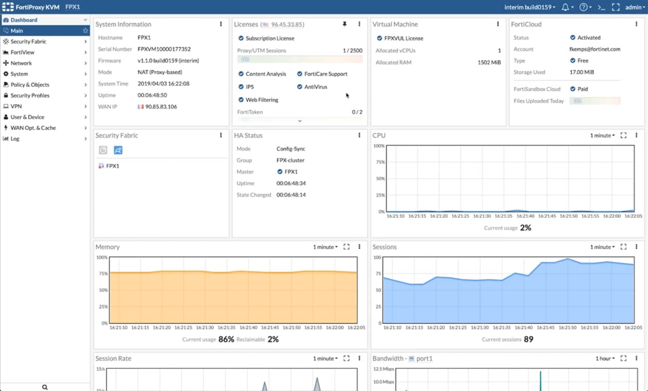Click the Files Uploaded Today bar

point(595,101)
